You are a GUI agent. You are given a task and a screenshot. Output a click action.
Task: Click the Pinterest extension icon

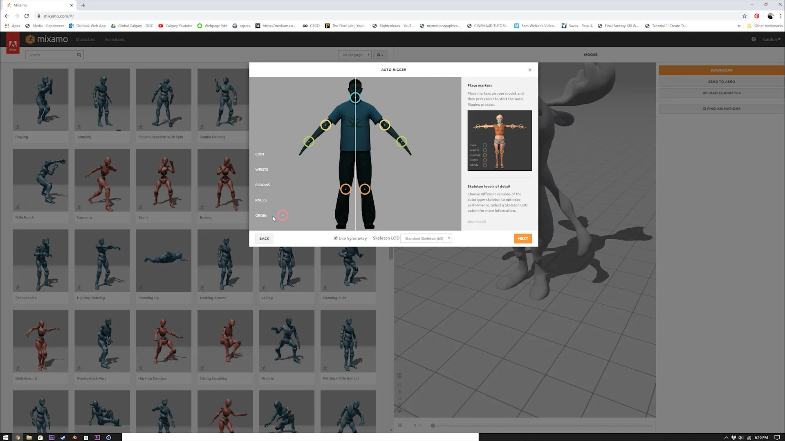coord(757,16)
